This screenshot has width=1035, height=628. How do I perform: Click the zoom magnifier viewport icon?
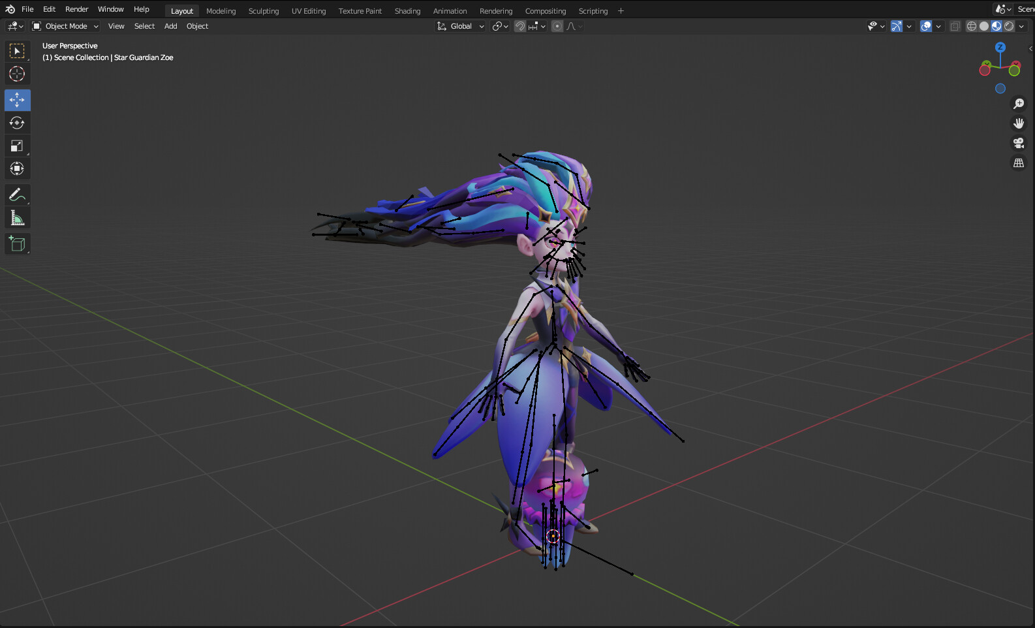[x=1018, y=104]
